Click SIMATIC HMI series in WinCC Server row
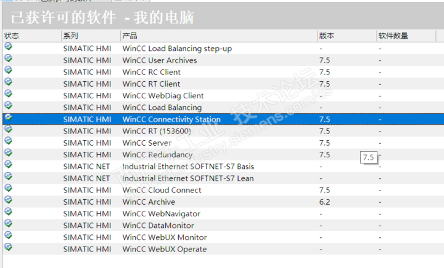Image resolution: width=444 pixels, height=268 pixels. pyautogui.click(x=87, y=143)
